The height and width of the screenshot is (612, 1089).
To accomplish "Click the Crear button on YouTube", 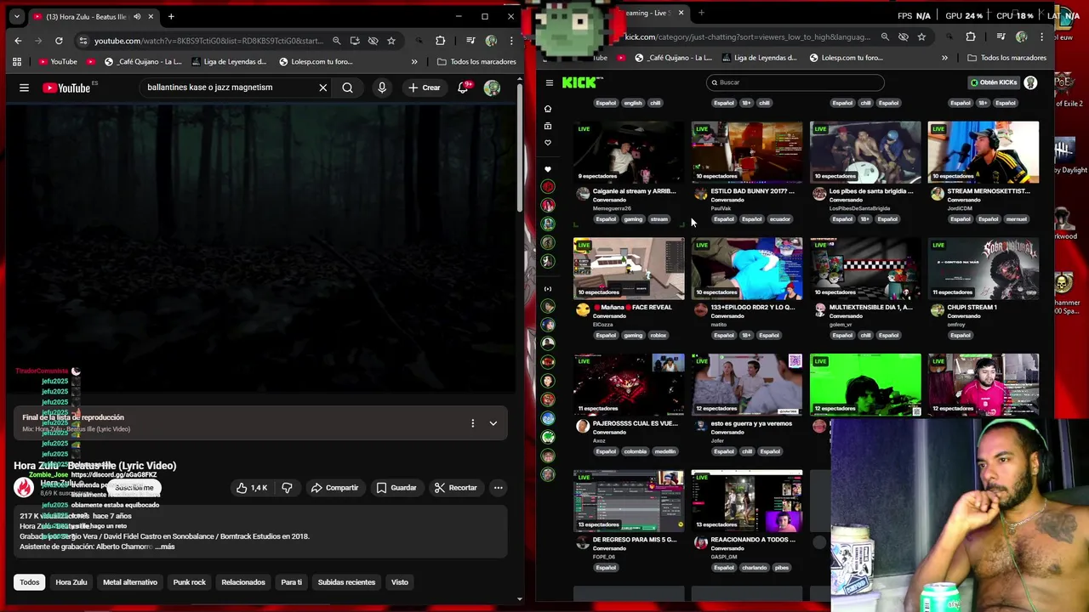I will point(424,88).
